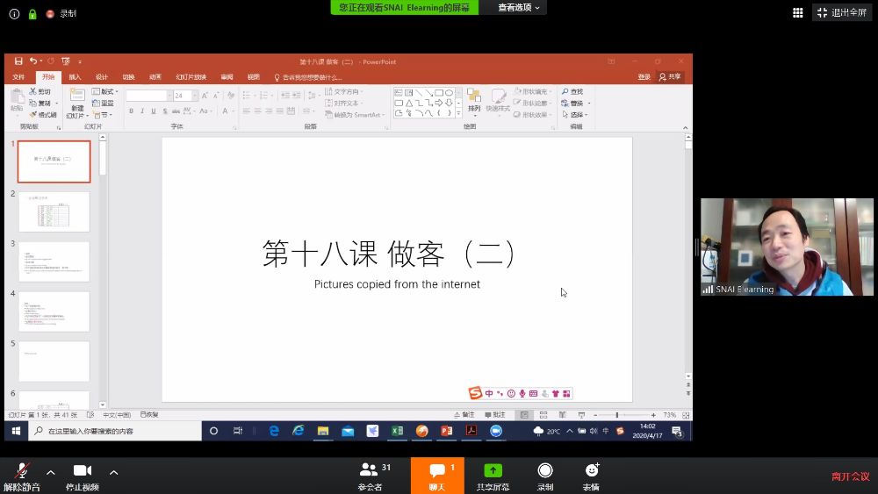Expand video options arrow next to 停止视频
This screenshot has height=494, width=878.
coord(113,472)
